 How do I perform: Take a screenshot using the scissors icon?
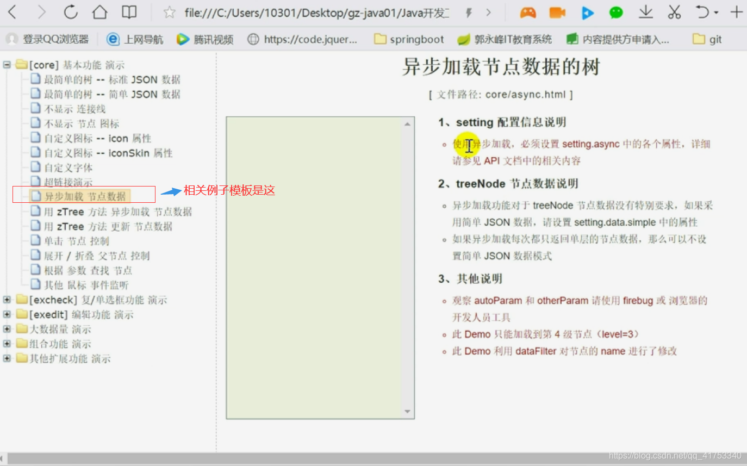[674, 12]
